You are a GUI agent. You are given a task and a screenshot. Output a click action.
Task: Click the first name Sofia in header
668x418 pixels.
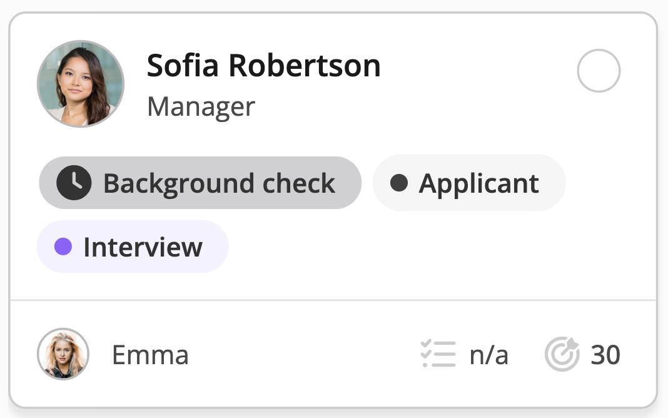click(183, 66)
